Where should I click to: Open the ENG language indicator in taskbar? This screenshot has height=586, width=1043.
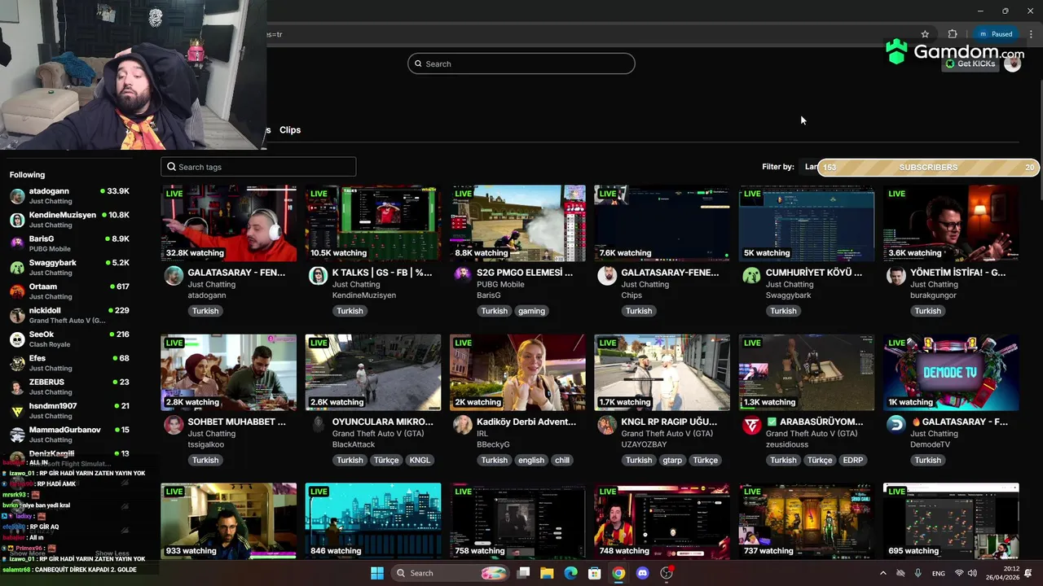pos(939,573)
